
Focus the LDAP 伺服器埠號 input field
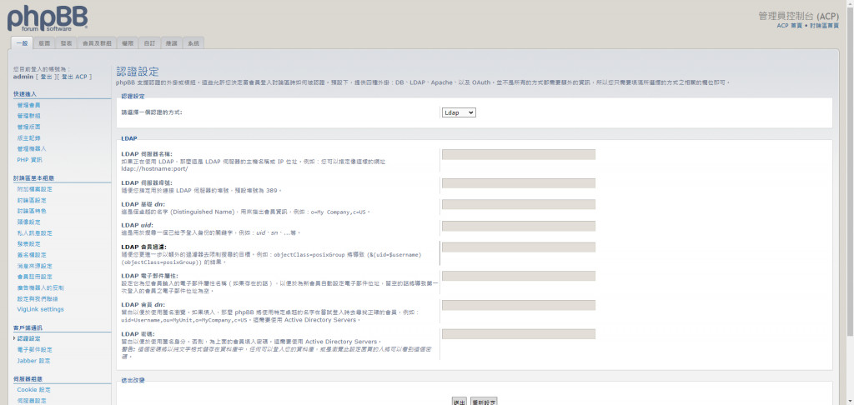(519, 183)
